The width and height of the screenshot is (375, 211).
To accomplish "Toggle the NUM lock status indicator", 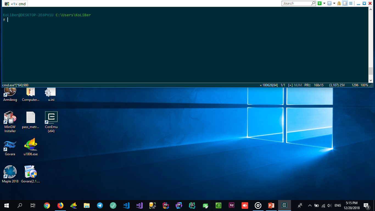I will (298, 85).
